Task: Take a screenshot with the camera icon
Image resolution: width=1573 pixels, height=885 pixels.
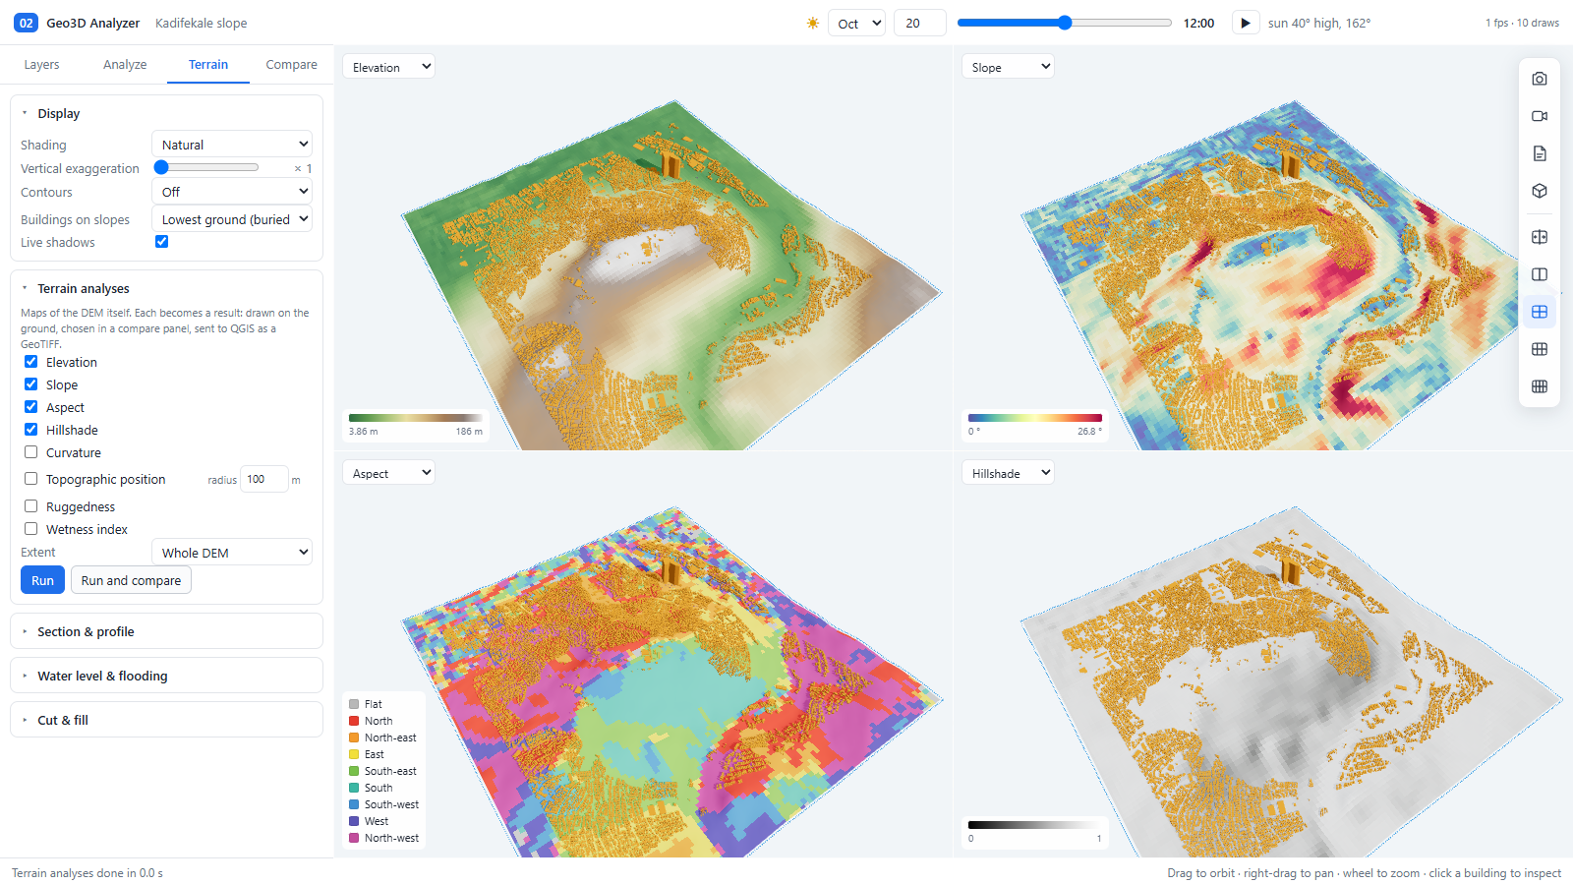Action: (1540, 79)
